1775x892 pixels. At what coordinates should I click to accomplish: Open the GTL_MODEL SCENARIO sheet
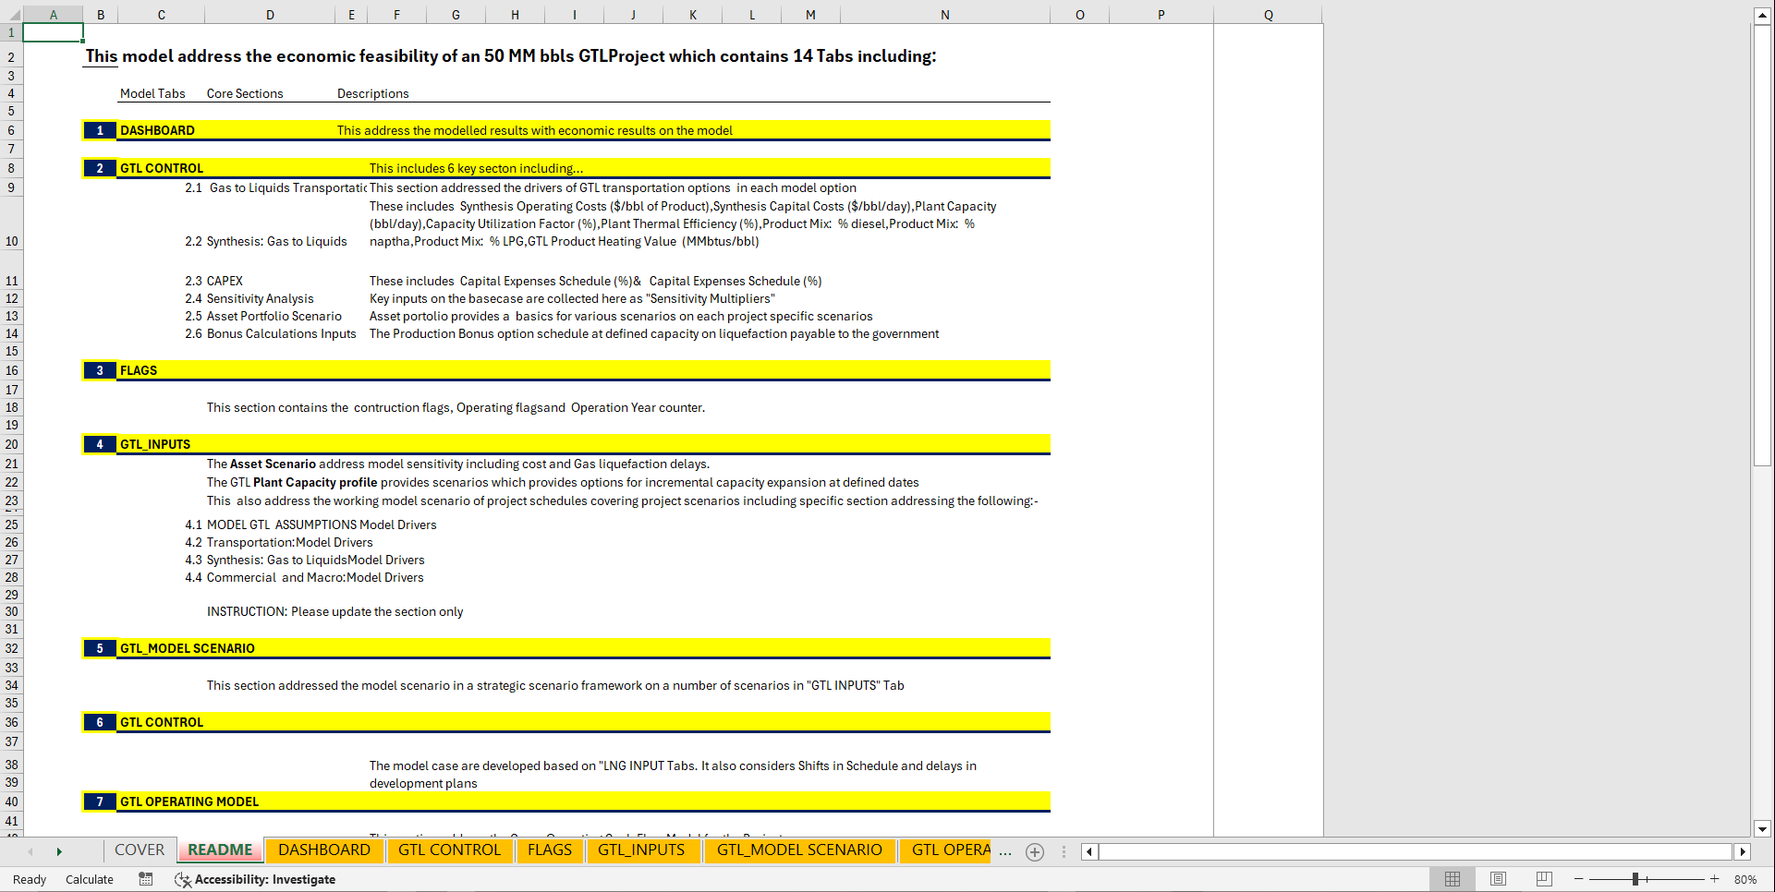(800, 850)
